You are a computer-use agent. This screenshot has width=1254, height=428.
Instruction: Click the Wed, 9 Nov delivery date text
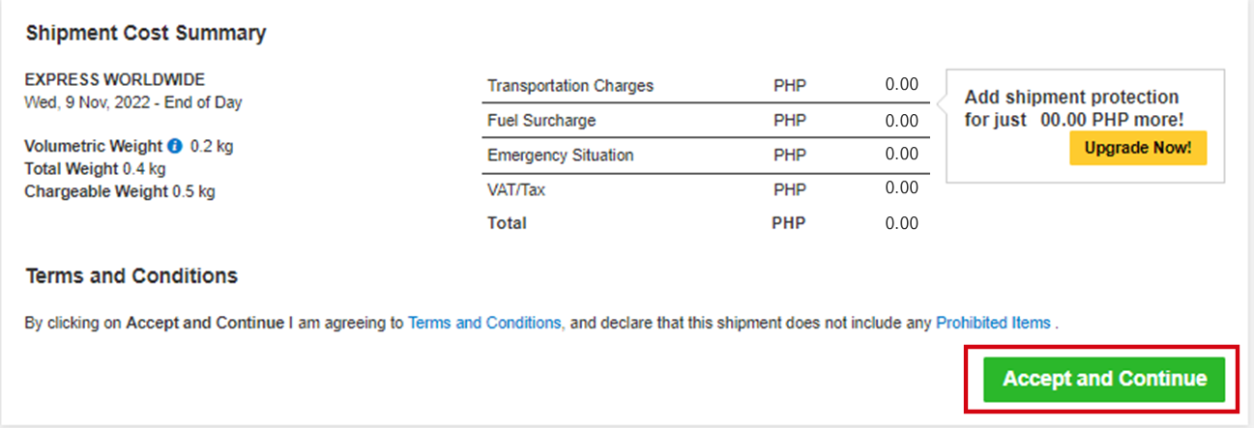click(x=133, y=102)
